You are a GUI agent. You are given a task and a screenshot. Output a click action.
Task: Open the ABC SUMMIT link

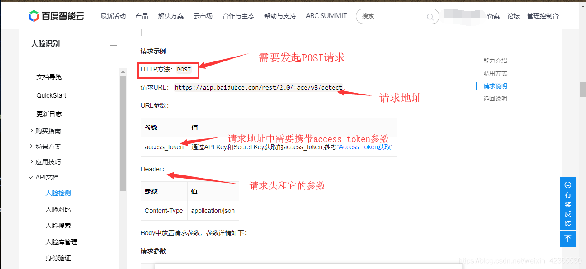coord(326,16)
